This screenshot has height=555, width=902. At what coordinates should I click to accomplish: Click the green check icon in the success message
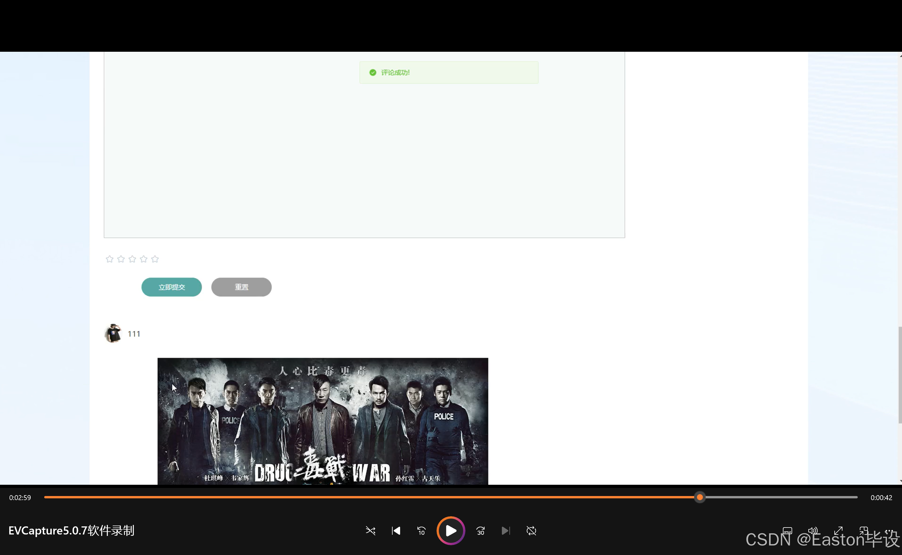click(373, 73)
